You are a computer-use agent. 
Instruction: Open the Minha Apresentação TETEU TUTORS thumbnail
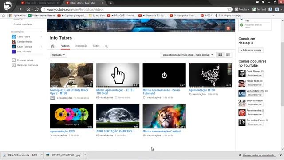118,75
